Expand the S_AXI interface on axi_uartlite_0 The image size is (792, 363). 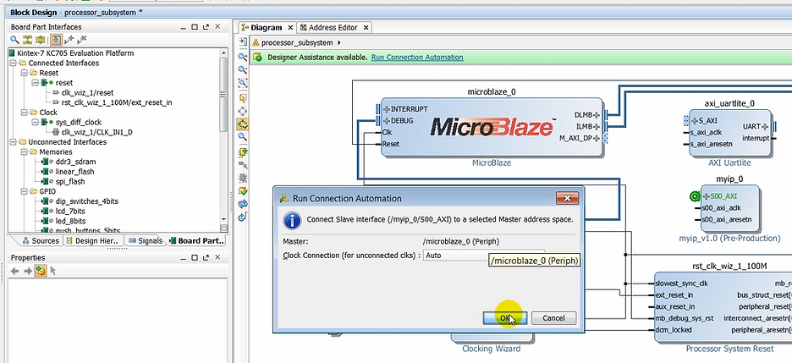click(x=693, y=121)
